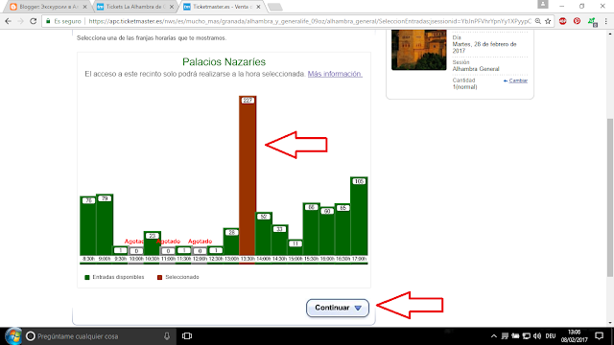The image size is (614, 345).
Task: Open the Chrome user profile icon
Action: 543,4
